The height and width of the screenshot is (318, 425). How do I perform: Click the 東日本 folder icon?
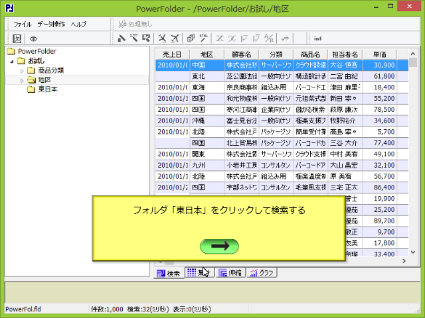[31, 89]
